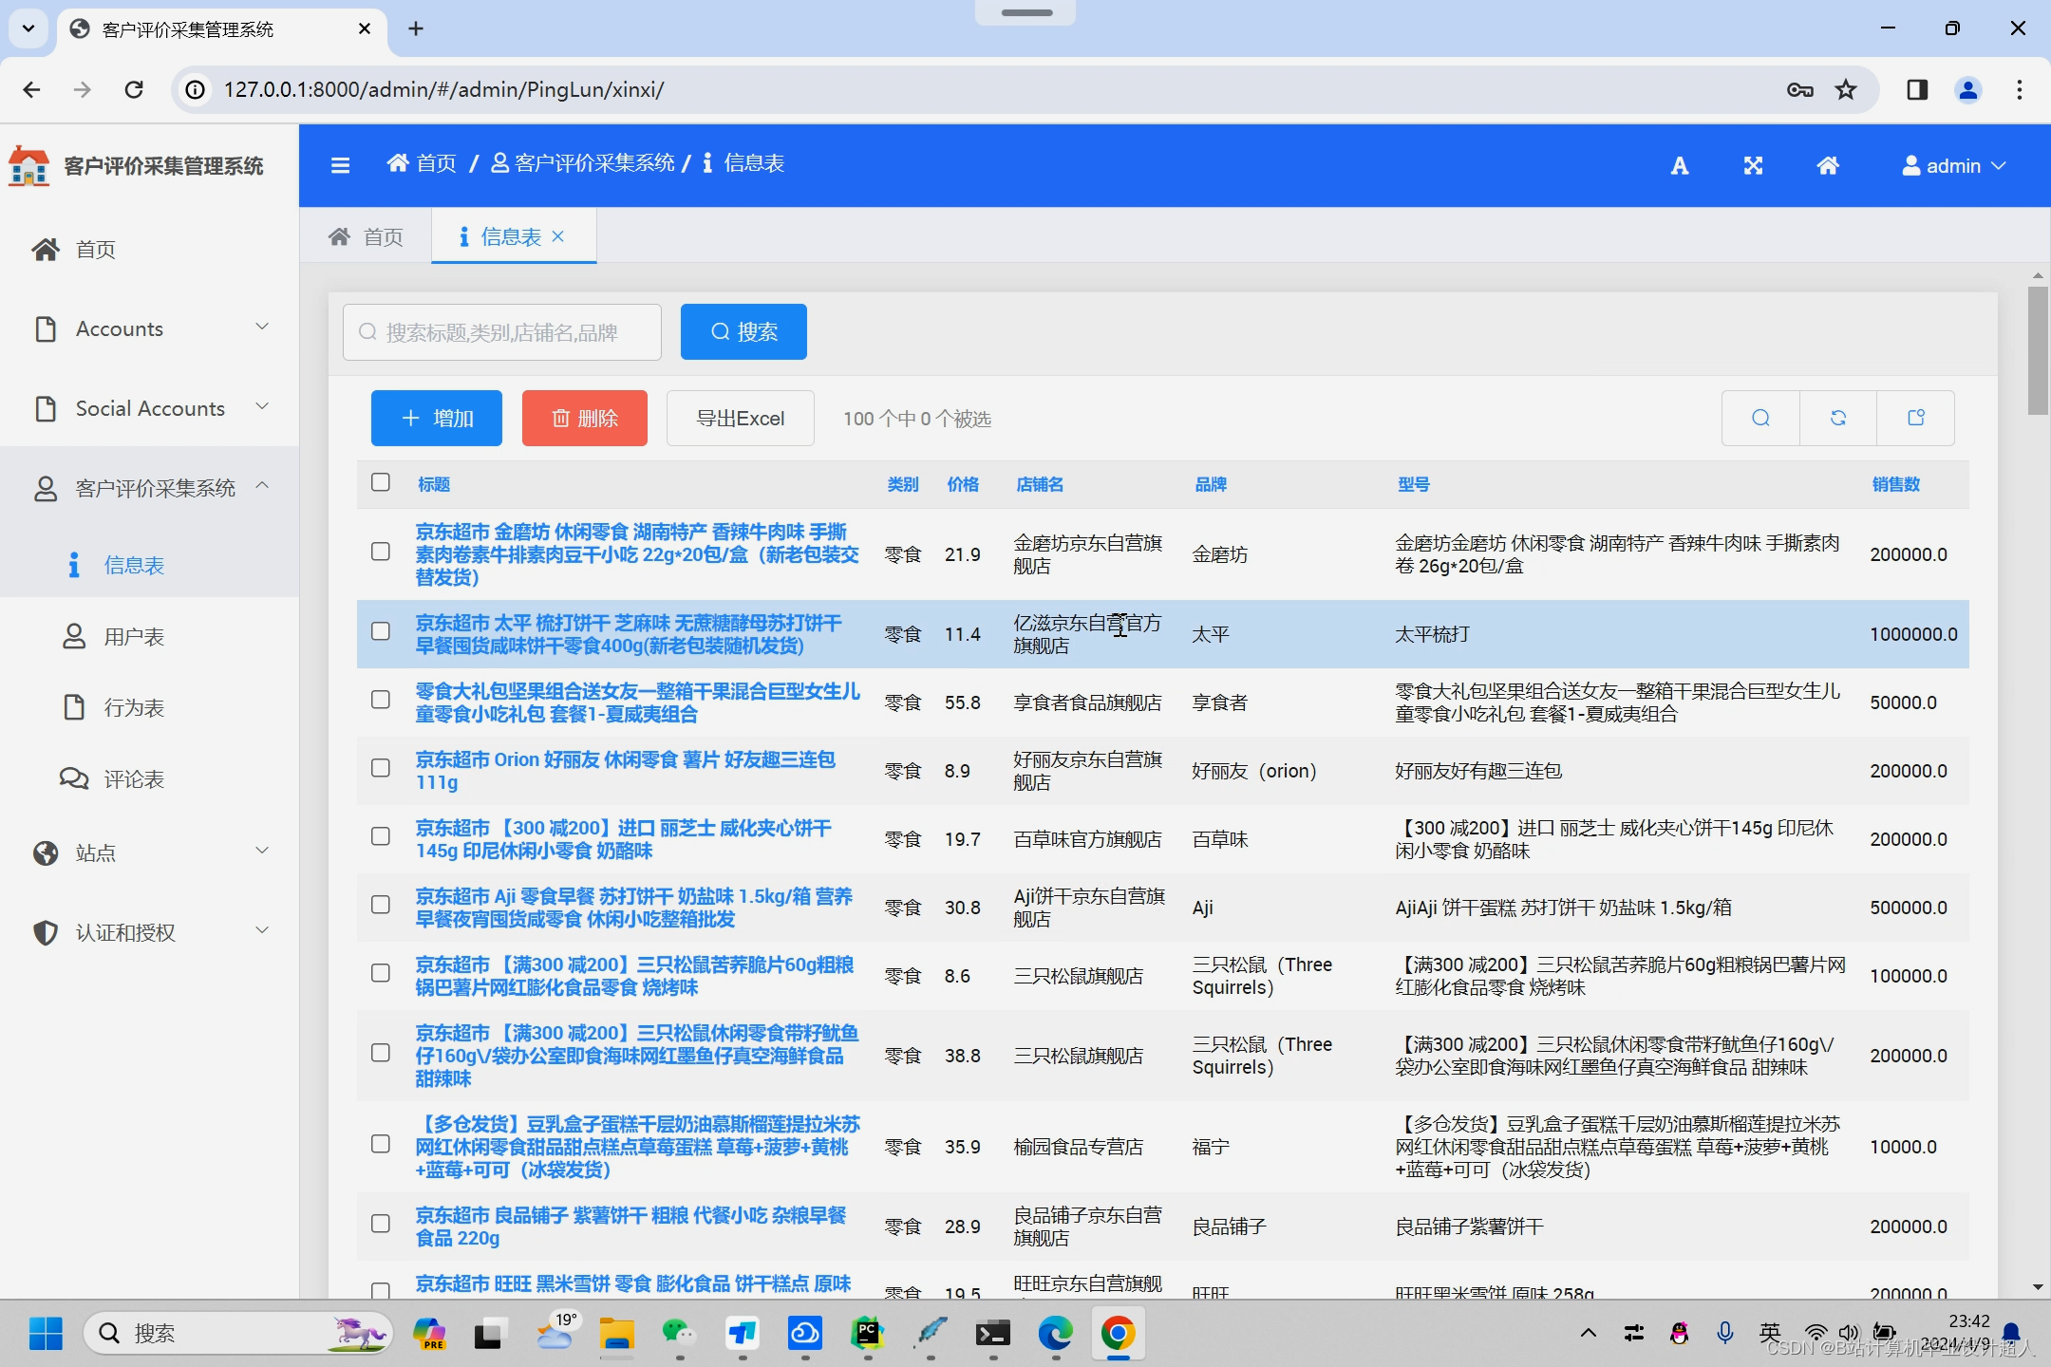Check the row checkbox for the 太平 梳打饼干 product
The height and width of the screenshot is (1367, 2051).
click(x=381, y=631)
